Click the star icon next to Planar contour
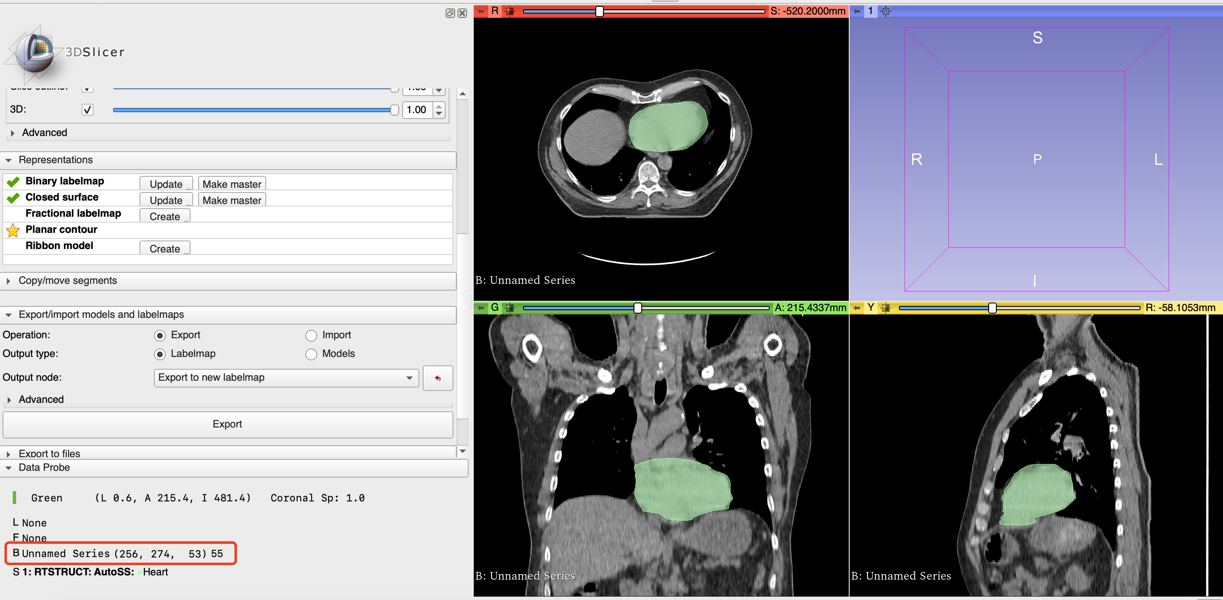 [x=13, y=230]
